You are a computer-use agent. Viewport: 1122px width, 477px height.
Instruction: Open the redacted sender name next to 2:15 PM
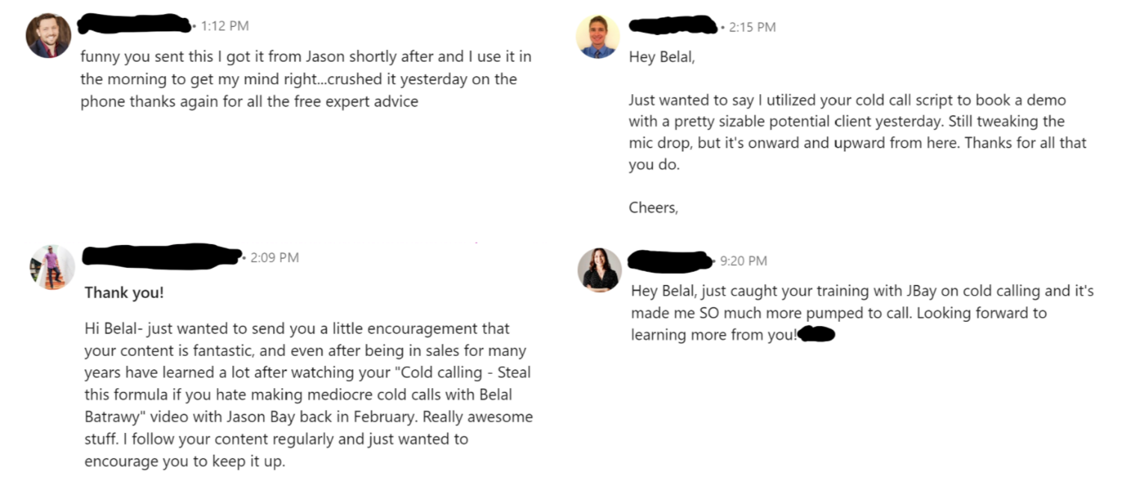[x=673, y=26]
